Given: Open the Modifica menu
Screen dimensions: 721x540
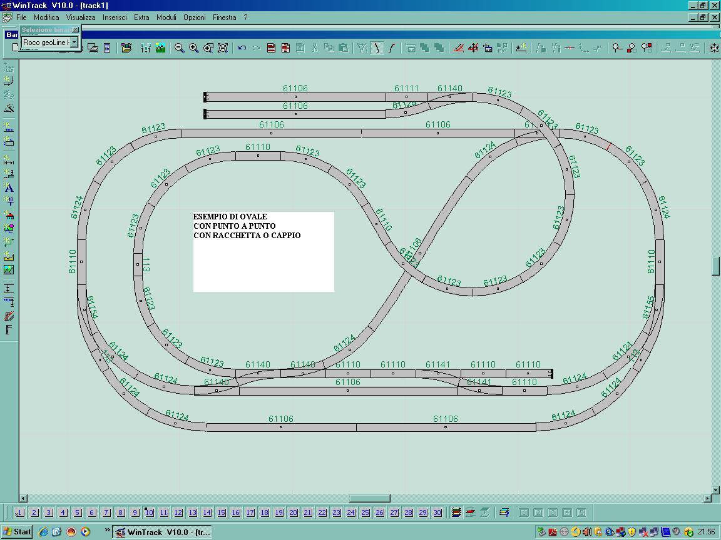Looking at the screenshot, I should (x=46, y=17).
